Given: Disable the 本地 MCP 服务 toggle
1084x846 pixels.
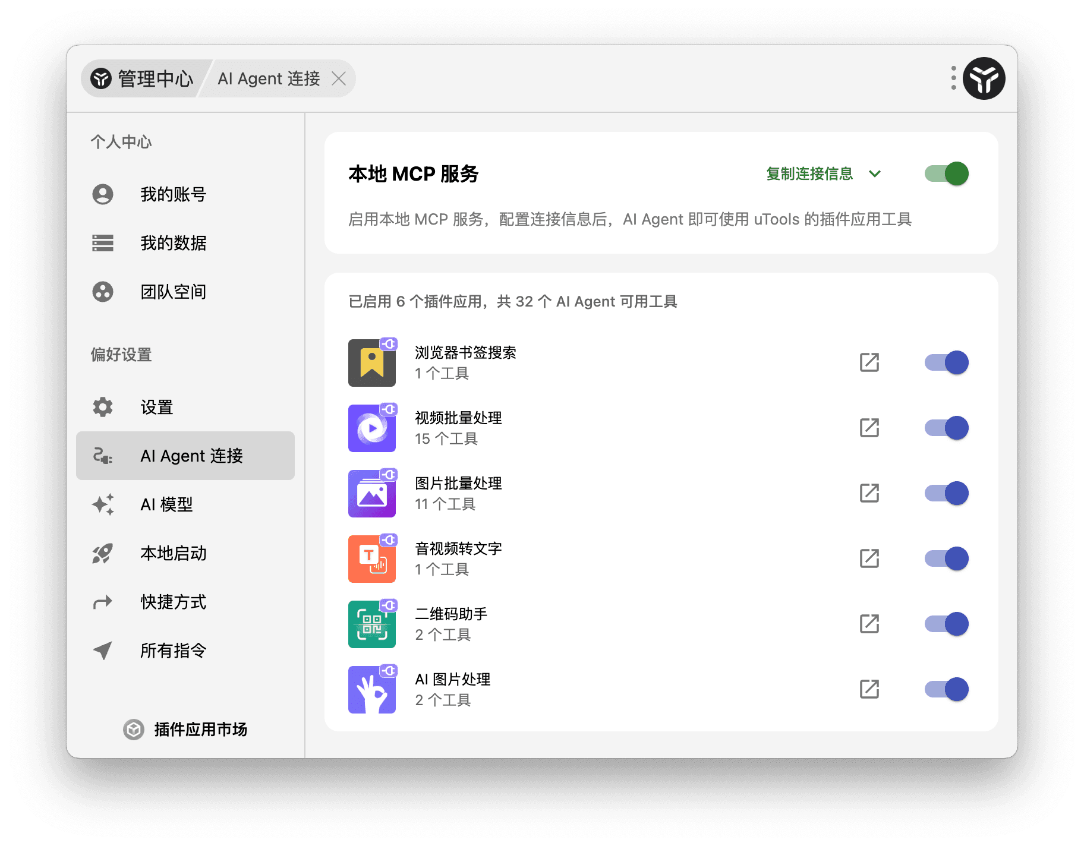Looking at the screenshot, I should [x=946, y=173].
